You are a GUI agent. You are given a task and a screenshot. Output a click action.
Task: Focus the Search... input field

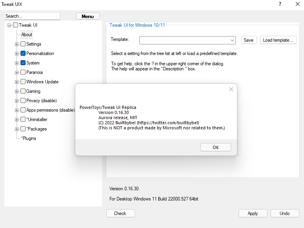[32, 16]
